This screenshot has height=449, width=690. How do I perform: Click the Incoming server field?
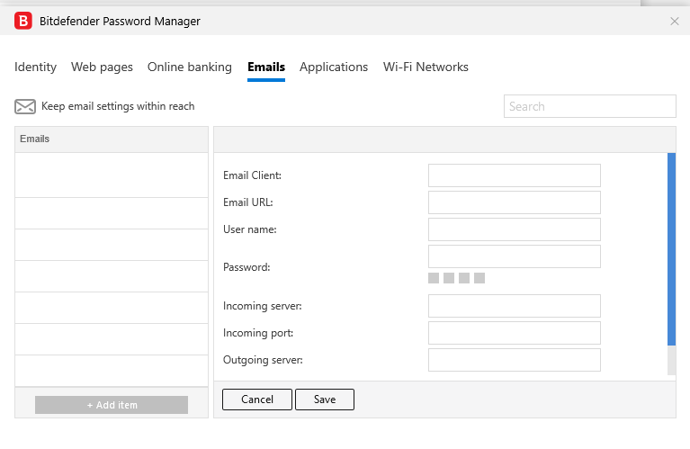[514, 306]
